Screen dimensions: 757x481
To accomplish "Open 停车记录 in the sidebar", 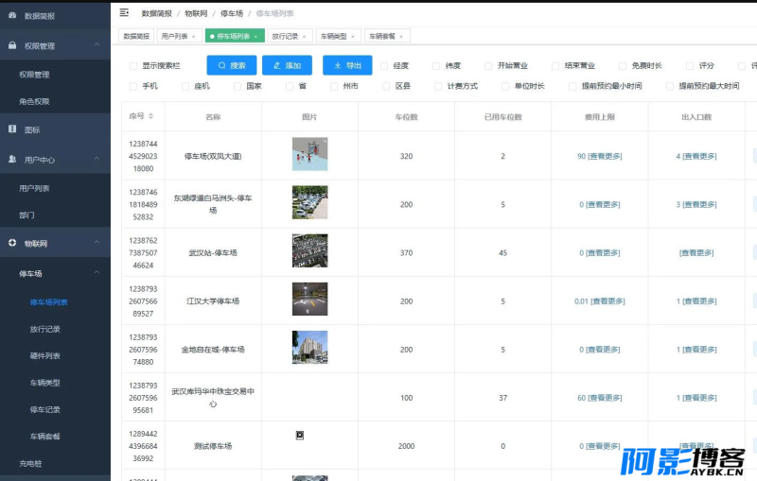I will (44, 410).
